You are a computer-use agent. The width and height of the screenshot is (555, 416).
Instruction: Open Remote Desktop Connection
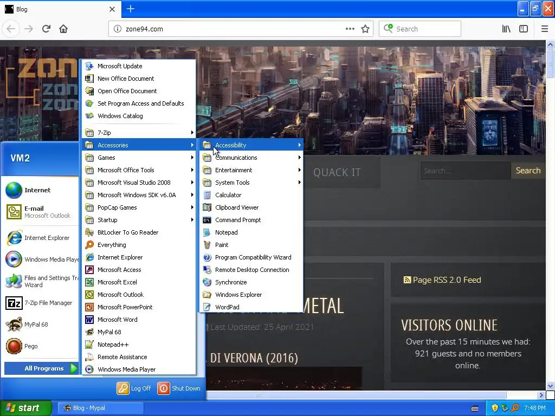pos(251,270)
